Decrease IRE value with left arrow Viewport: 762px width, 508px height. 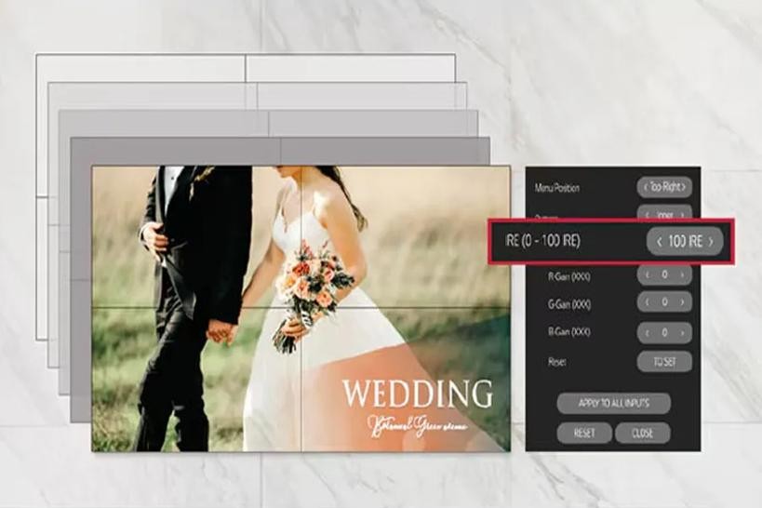click(x=660, y=242)
